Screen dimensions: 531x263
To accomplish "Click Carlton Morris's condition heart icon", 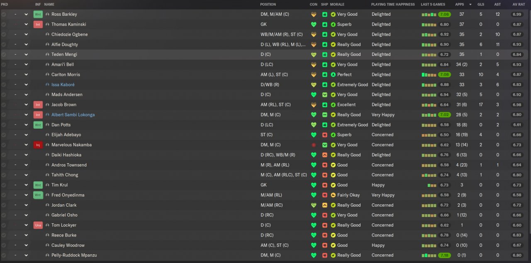I will tap(314, 75).
